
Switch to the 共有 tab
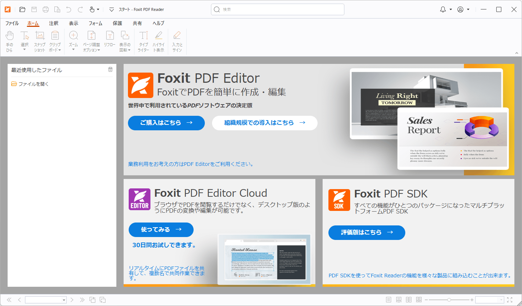(x=137, y=23)
